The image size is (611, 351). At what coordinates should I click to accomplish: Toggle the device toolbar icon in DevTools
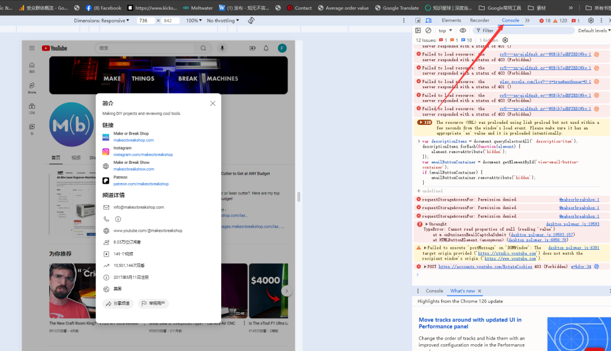point(428,20)
